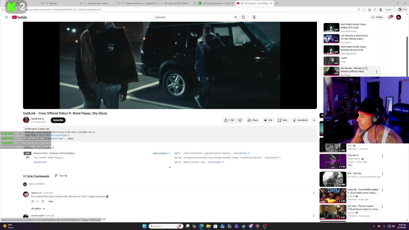Subscribe to GoldLink channel
409x230 pixels.
point(58,120)
